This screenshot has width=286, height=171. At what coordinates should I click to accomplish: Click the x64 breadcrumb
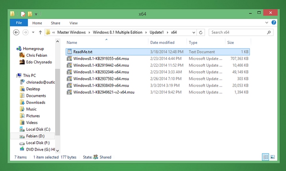(x=174, y=32)
